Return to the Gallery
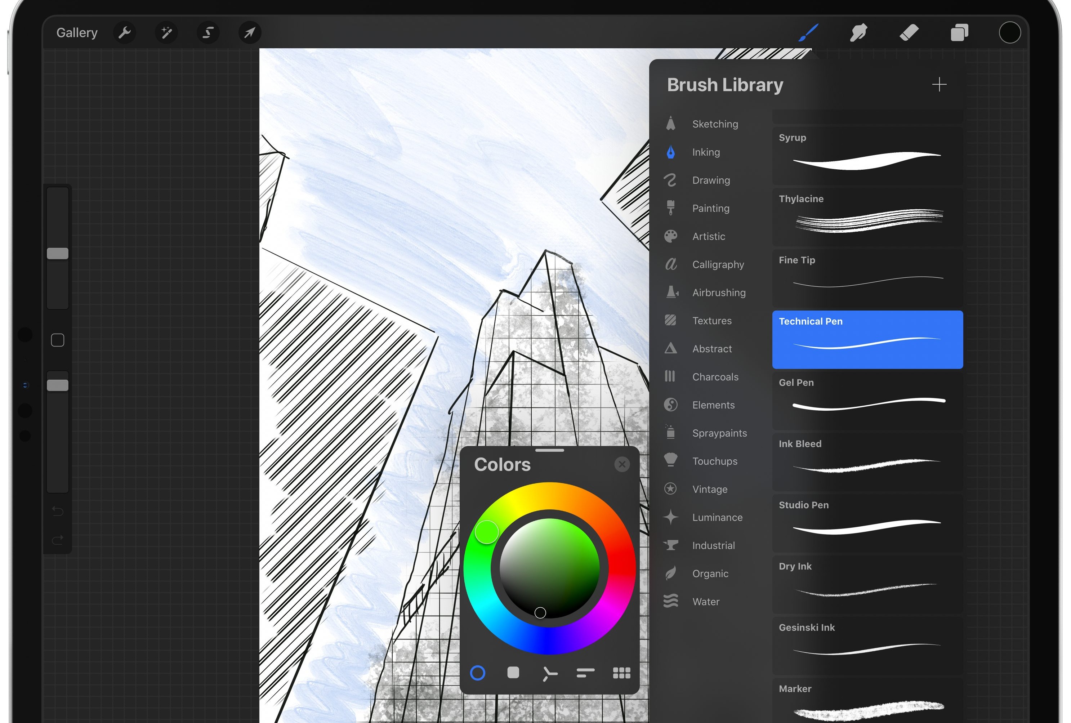1071x723 pixels. pyautogui.click(x=77, y=33)
